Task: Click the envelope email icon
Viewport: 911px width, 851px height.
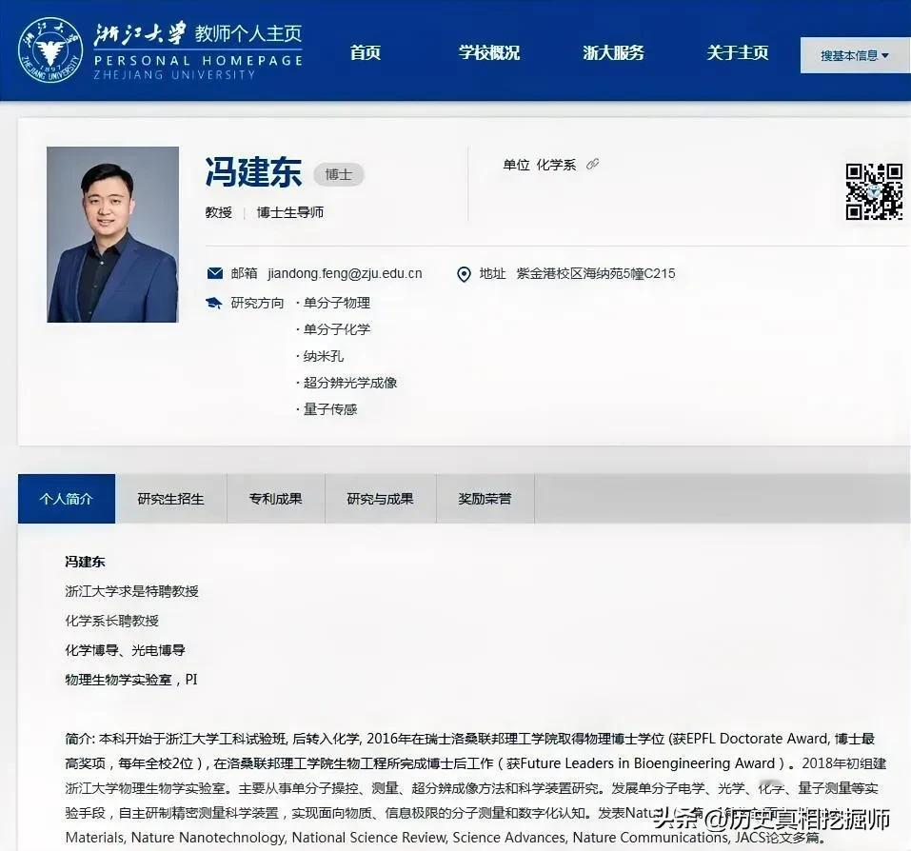Action: [215, 273]
